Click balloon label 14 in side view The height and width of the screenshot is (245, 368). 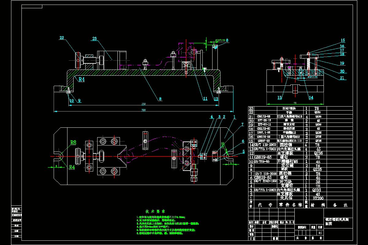point(311,98)
